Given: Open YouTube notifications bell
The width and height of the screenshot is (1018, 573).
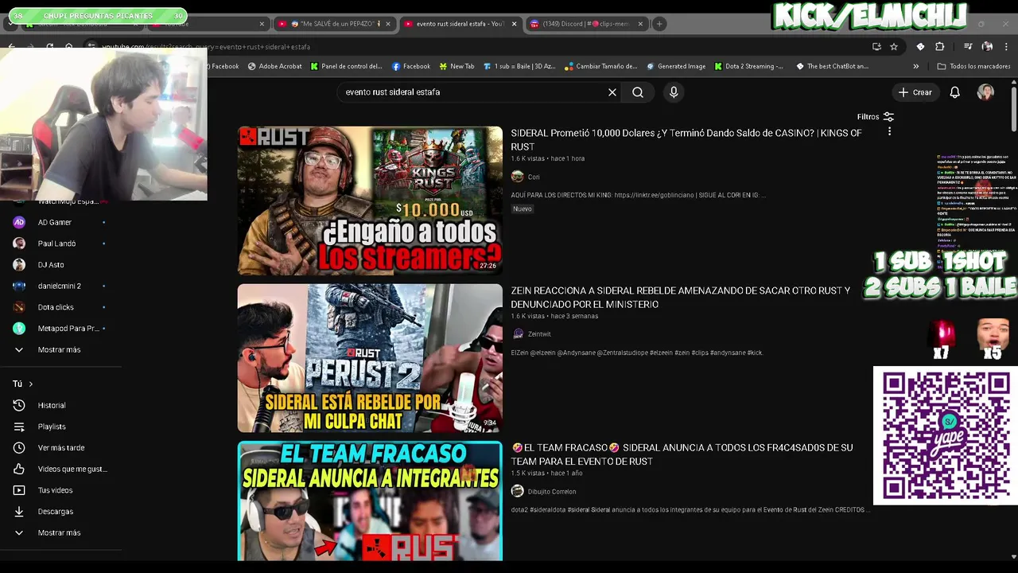Looking at the screenshot, I should [954, 92].
